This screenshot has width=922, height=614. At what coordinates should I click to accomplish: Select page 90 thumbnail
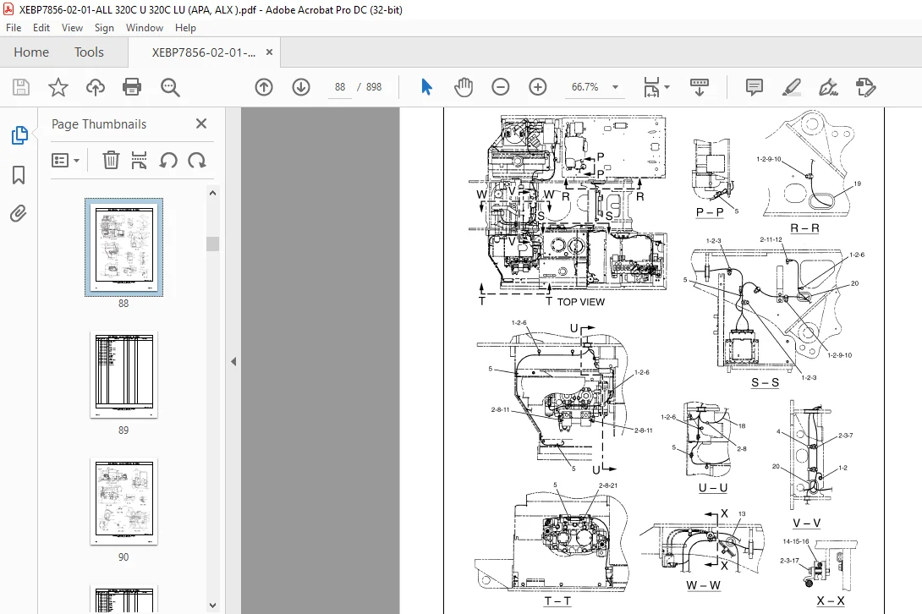pyautogui.click(x=123, y=502)
